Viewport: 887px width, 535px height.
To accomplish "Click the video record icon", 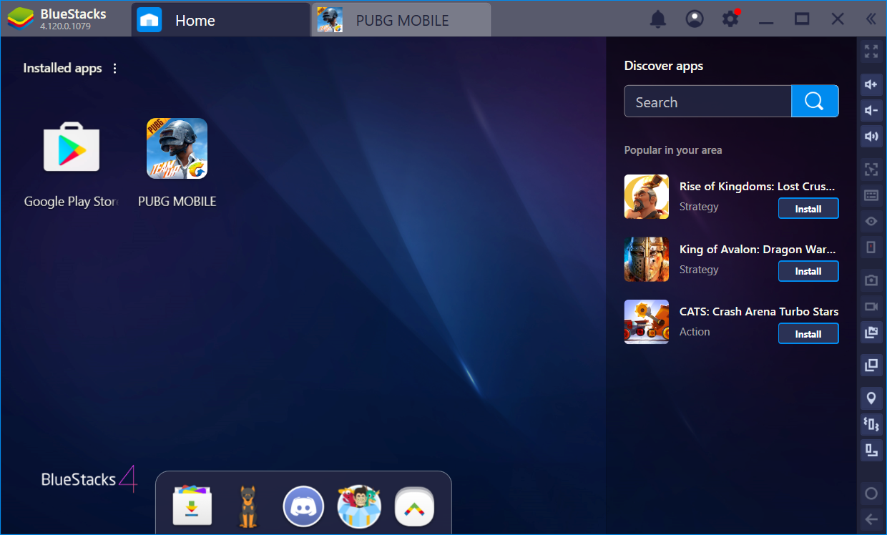I will point(871,306).
